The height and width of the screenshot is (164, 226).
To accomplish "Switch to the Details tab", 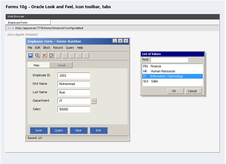I will [61, 65].
